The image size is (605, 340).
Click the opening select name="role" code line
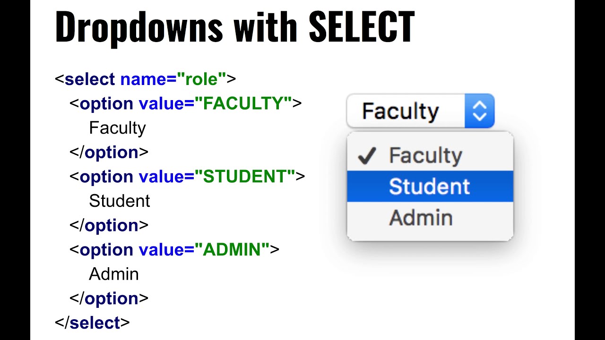click(145, 79)
